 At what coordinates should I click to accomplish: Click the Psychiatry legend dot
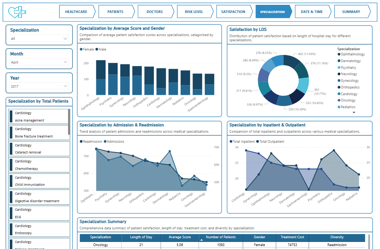point(339,68)
